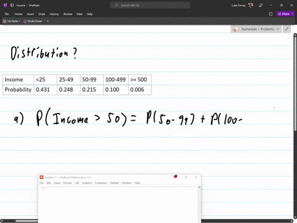Customize the quick access toolbar arrow
This screenshot has width=297, height=223.
pos(48,21)
